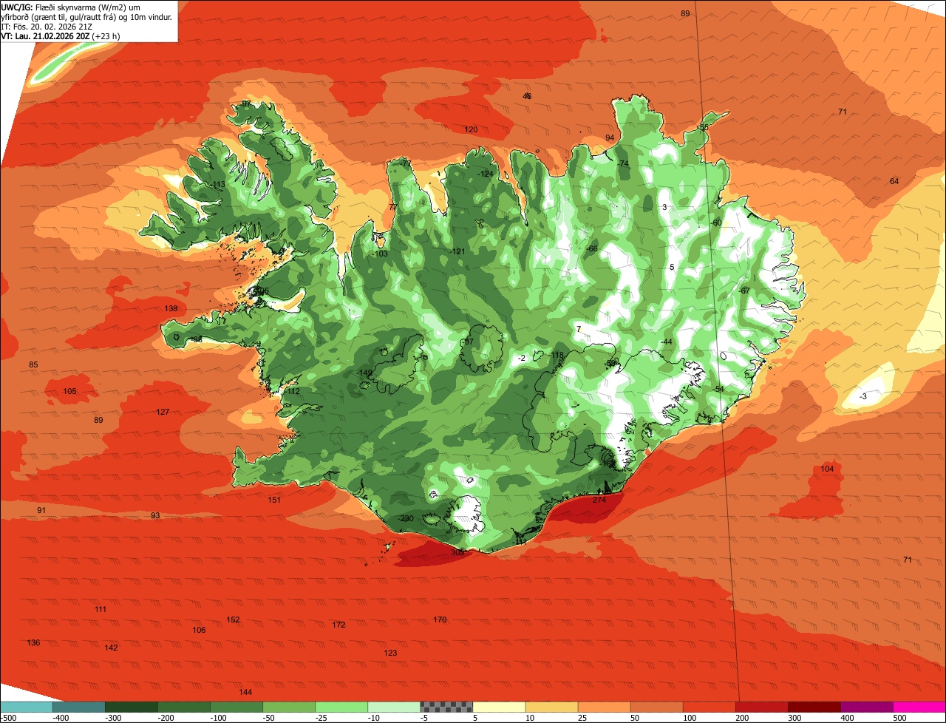Click the value -44 in east Iceland
Image resolution: width=946 pixels, height=723 pixels.
tap(667, 342)
